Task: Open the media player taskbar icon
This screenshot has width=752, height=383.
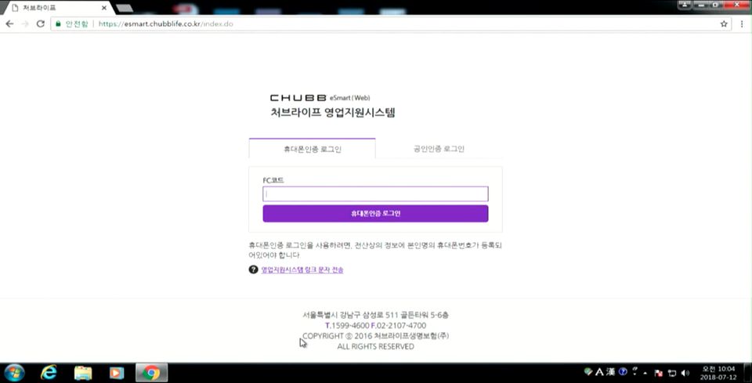Action: tap(117, 373)
